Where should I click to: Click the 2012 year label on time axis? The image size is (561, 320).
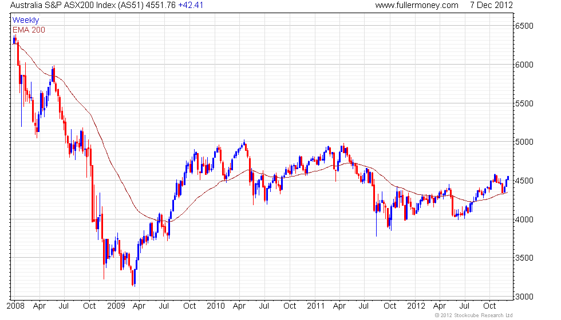[x=416, y=306]
